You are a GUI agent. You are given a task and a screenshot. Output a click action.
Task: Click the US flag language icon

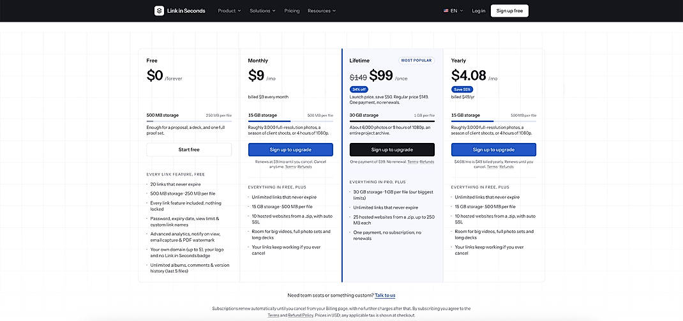tap(446, 11)
